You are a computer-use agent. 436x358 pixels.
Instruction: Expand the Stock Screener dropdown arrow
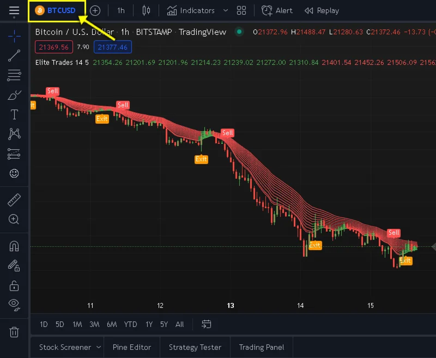coord(99,347)
